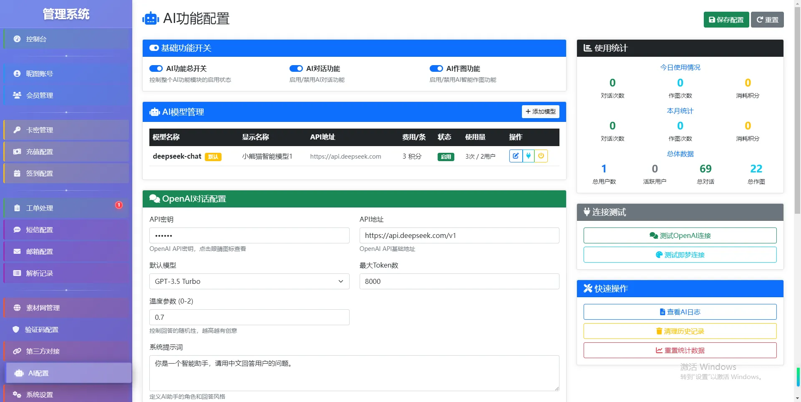Turn off the AI对话功能 switch
The image size is (801, 402).
click(x=296, y=68)
